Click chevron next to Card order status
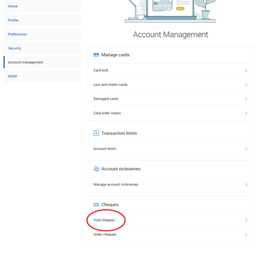Viewport: 259px width, 255px height. (x=246, y=113)
